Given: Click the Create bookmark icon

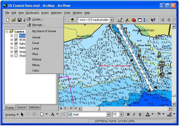Looking at the screenshot, I should coord(29,19).
